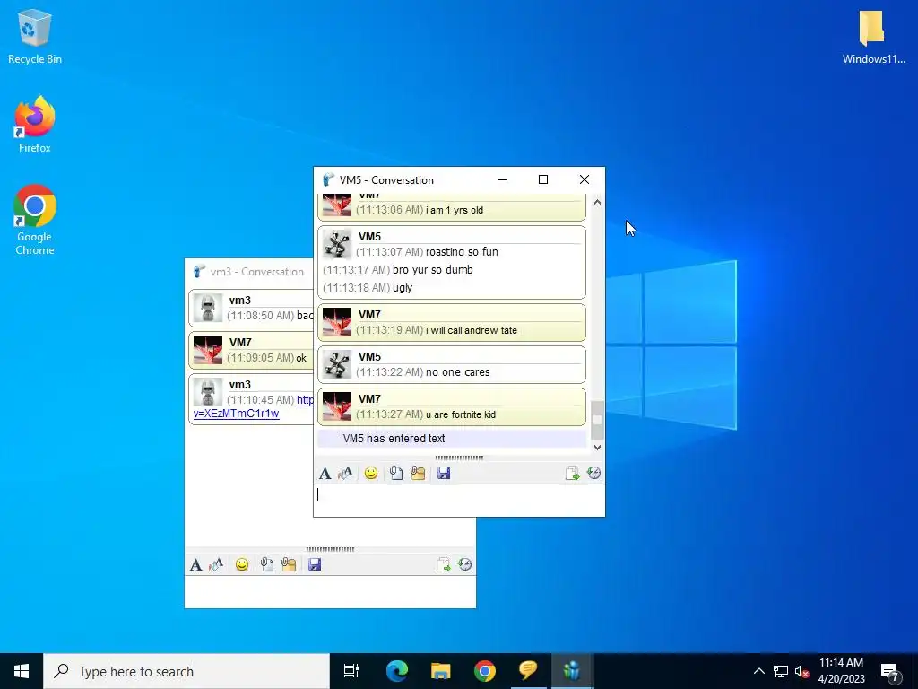Click message input field in VM5 conversation

[x=459, y=501]
